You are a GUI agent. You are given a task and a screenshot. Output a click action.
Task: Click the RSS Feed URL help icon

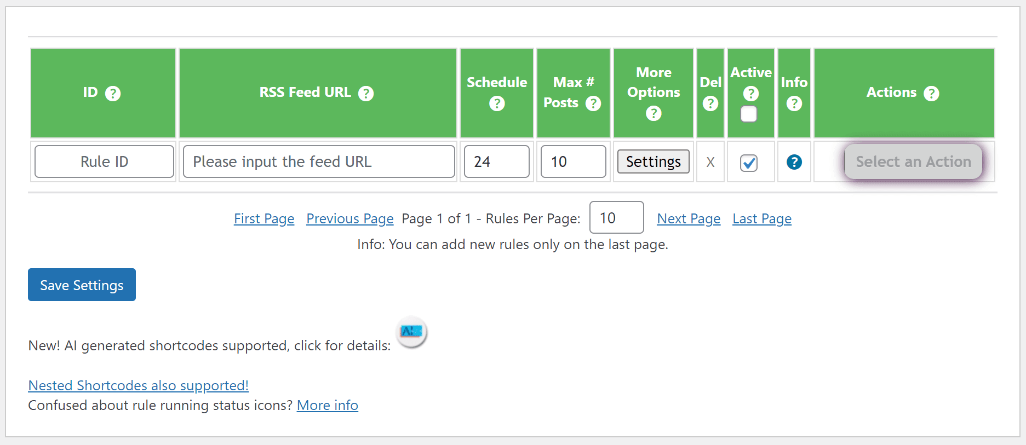[366, 94]
